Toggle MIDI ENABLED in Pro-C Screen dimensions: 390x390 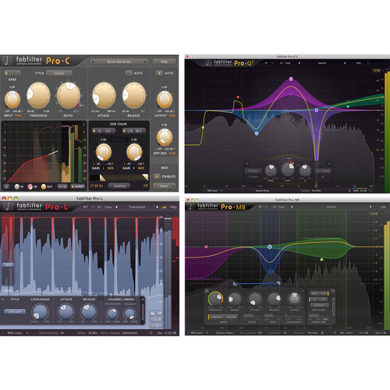coord(157,176)
